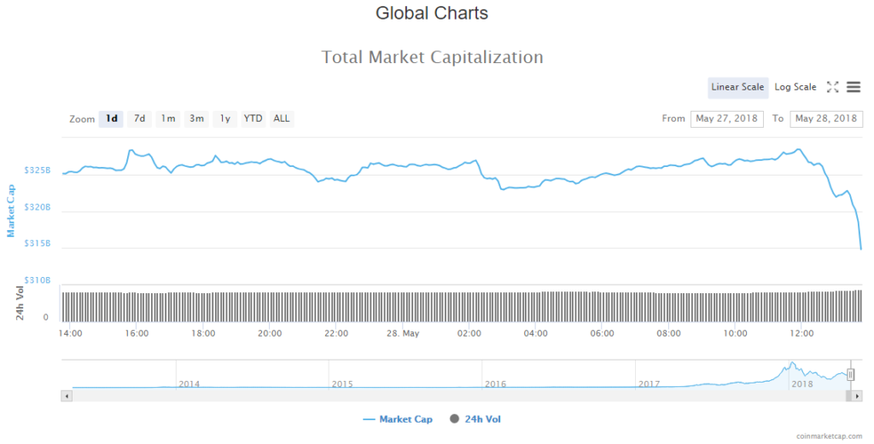The width and height of the screenshot is (874, 444).
Task: Select the 1d zoom range
Action: point(111,118)
